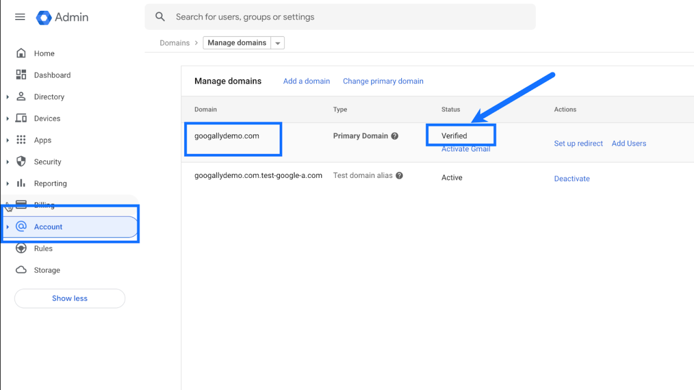Click the Devices icon in the sidebar
The image size is (694, 390).
pos(21,118)
